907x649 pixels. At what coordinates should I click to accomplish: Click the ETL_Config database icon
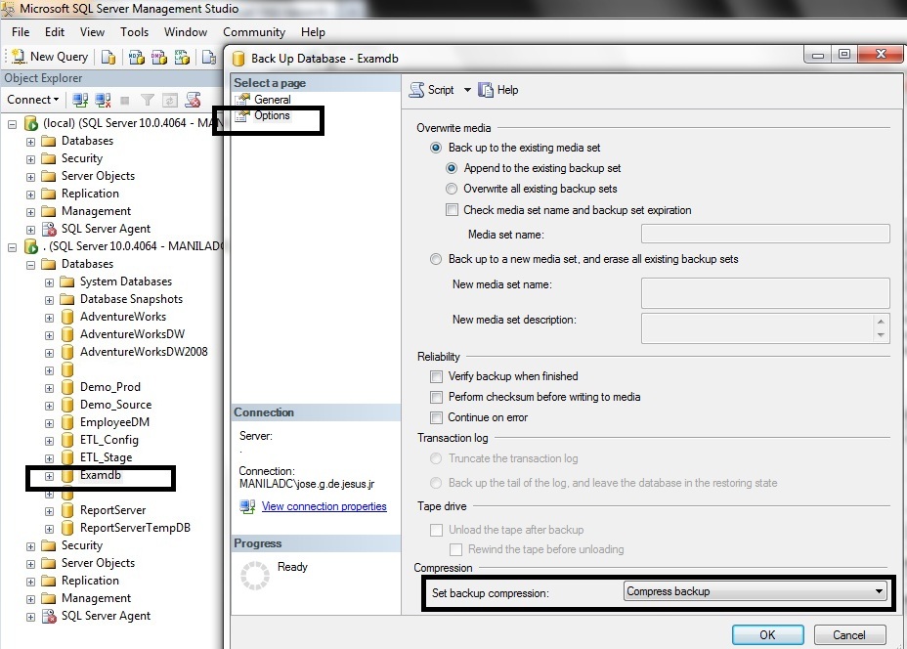point(67,440)
